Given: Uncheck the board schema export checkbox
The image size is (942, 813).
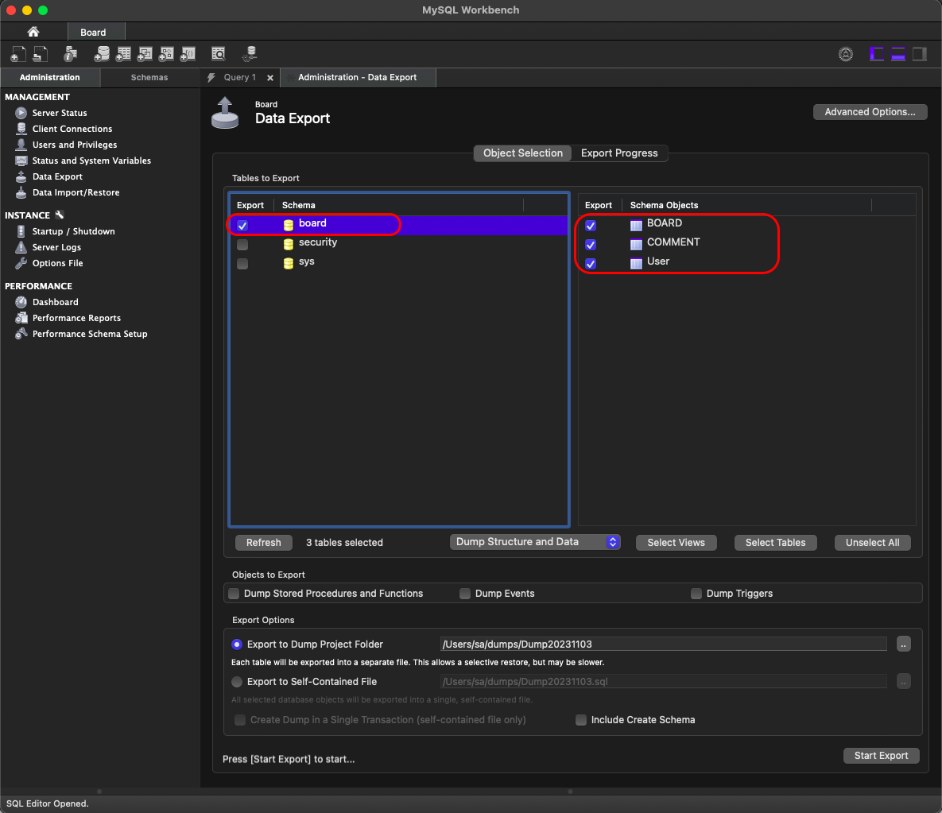Looking at the screenshot, I should coord(242,225).
